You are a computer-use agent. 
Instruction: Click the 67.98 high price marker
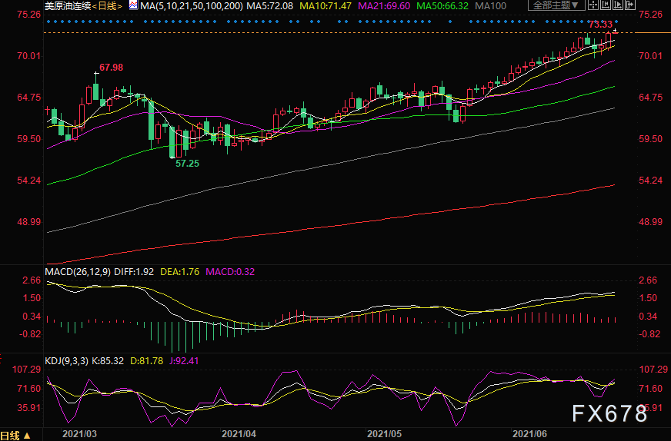pyautogui.click(x=112, y=68)
